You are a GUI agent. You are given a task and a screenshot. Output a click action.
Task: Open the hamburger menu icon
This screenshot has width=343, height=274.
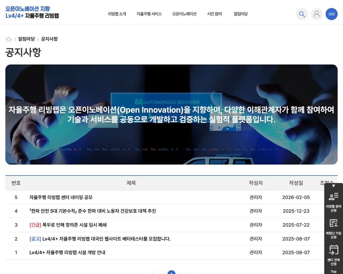click(x=331, y=14)
